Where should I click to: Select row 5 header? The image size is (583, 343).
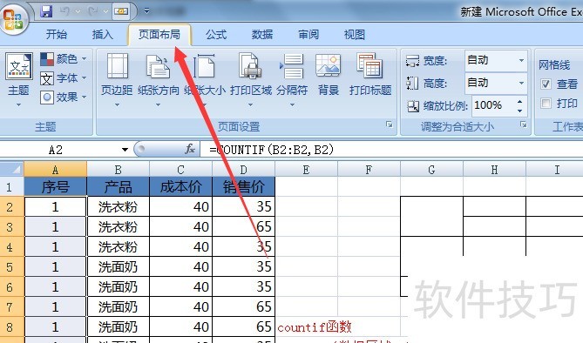click(12, 266)
